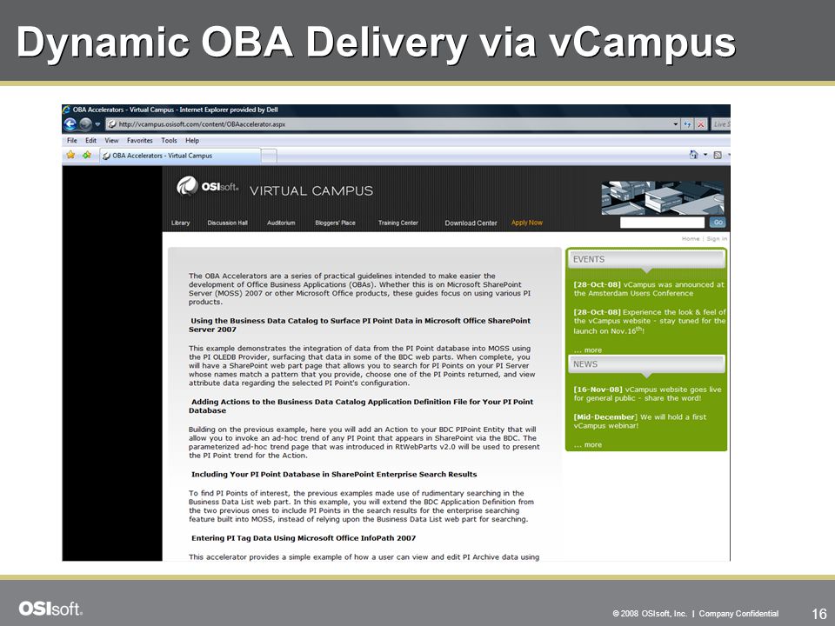Expand the Home button dropdown arrow

click(x=705, y=155)
